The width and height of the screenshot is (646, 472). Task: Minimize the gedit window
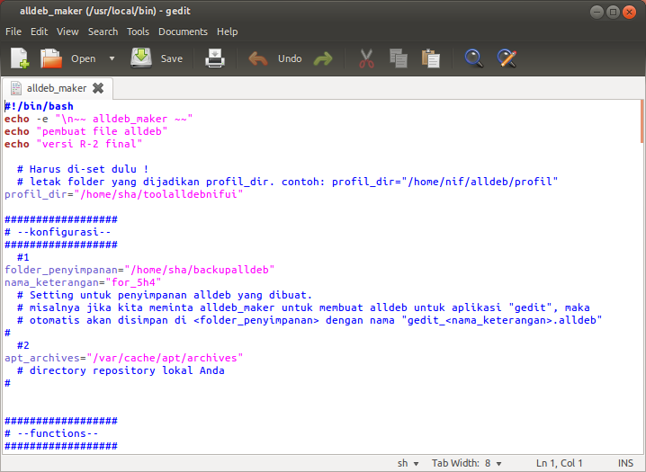597,12
